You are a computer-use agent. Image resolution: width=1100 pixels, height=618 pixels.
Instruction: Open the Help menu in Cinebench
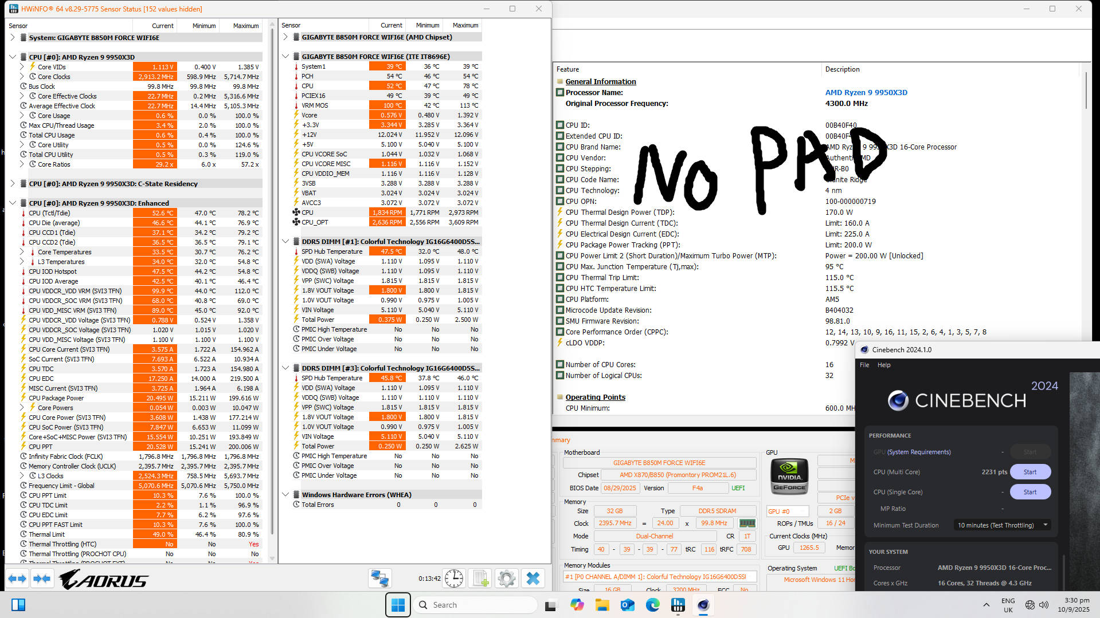(884, 365)
